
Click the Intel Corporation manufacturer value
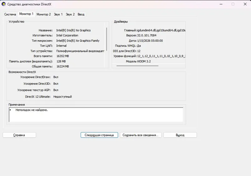pyautogui.click(x=67, y=35)
